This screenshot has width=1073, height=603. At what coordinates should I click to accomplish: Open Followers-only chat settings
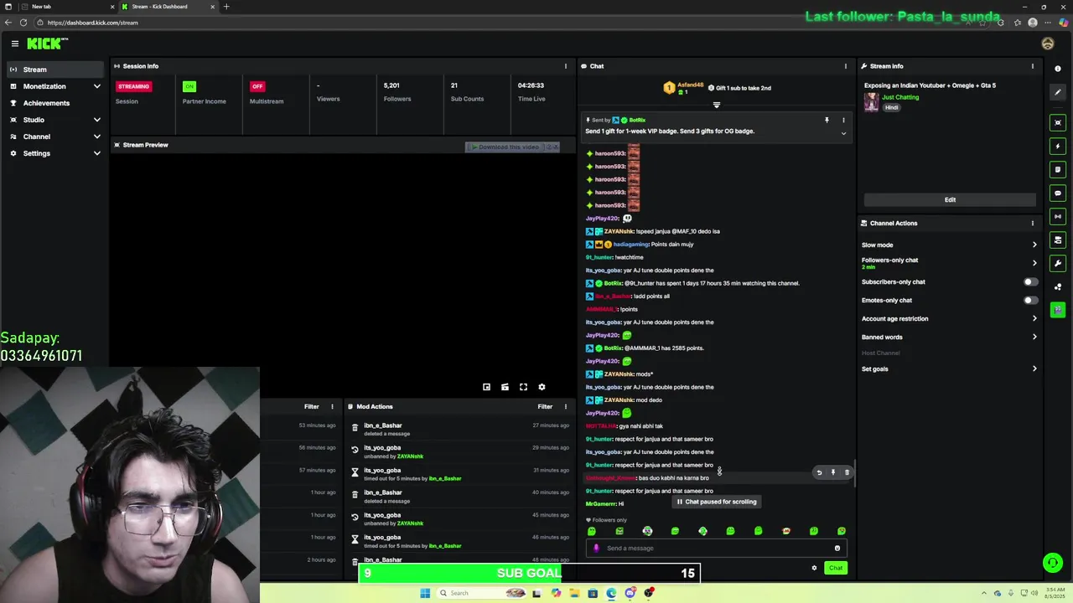[x=950, y=262]
